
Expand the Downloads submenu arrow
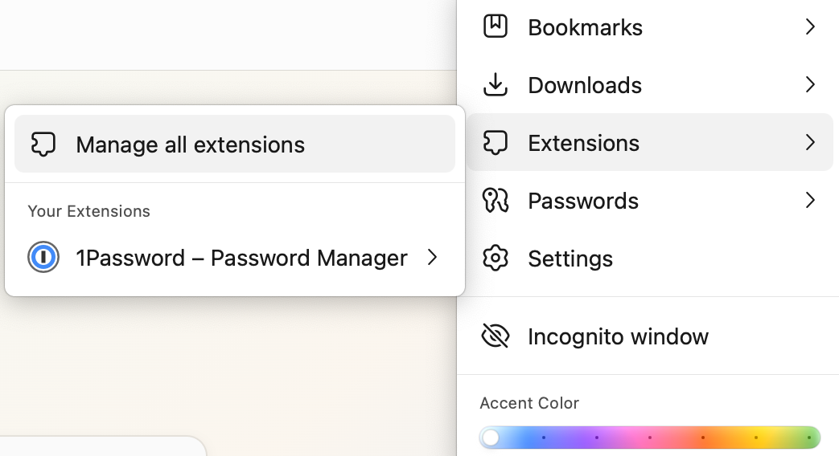(x=810, y=84)
